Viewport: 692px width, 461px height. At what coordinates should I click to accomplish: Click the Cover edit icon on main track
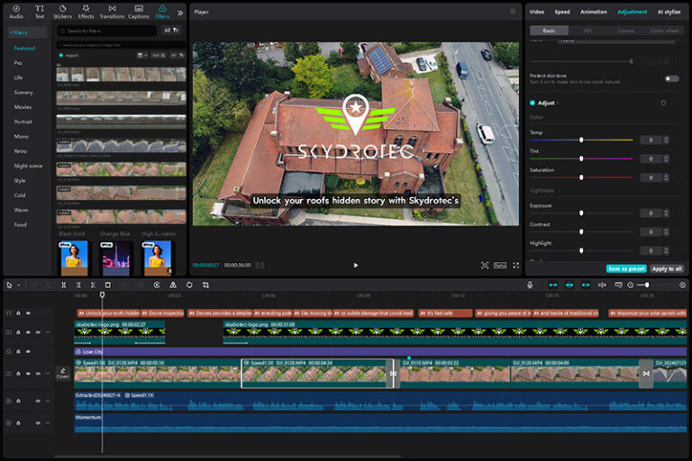click(63, 373)
